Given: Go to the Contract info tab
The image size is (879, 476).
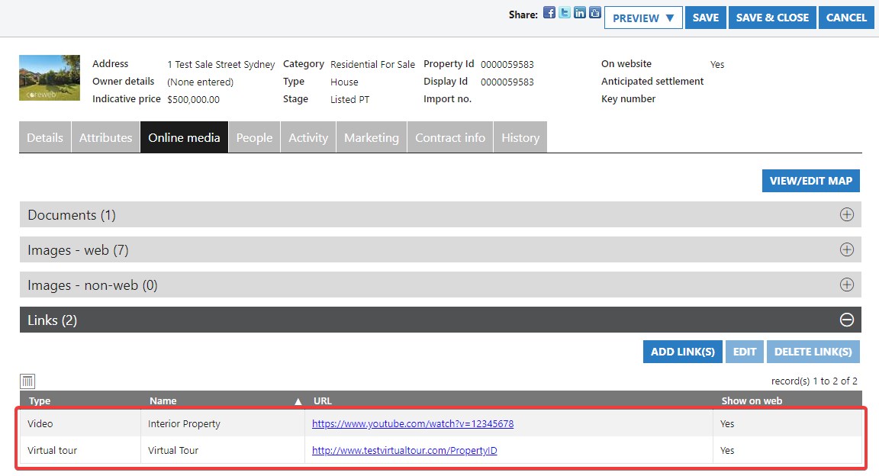Looking at the screenshot, I should click(x=449, y=137).
